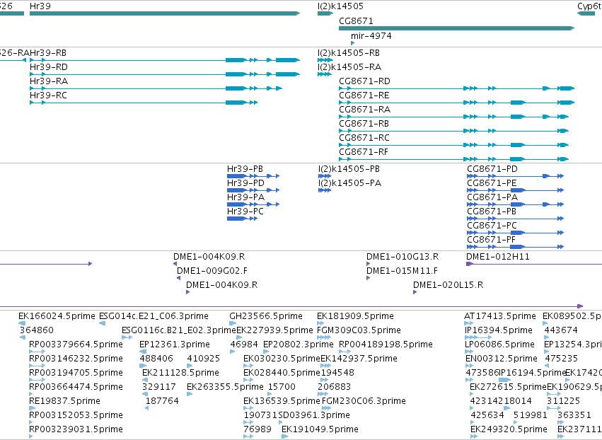Open feature 488406

pyautogui.click(x=156, y=359)
